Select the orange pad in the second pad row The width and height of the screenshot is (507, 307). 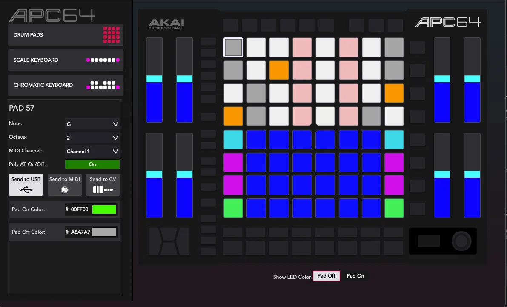279,70
